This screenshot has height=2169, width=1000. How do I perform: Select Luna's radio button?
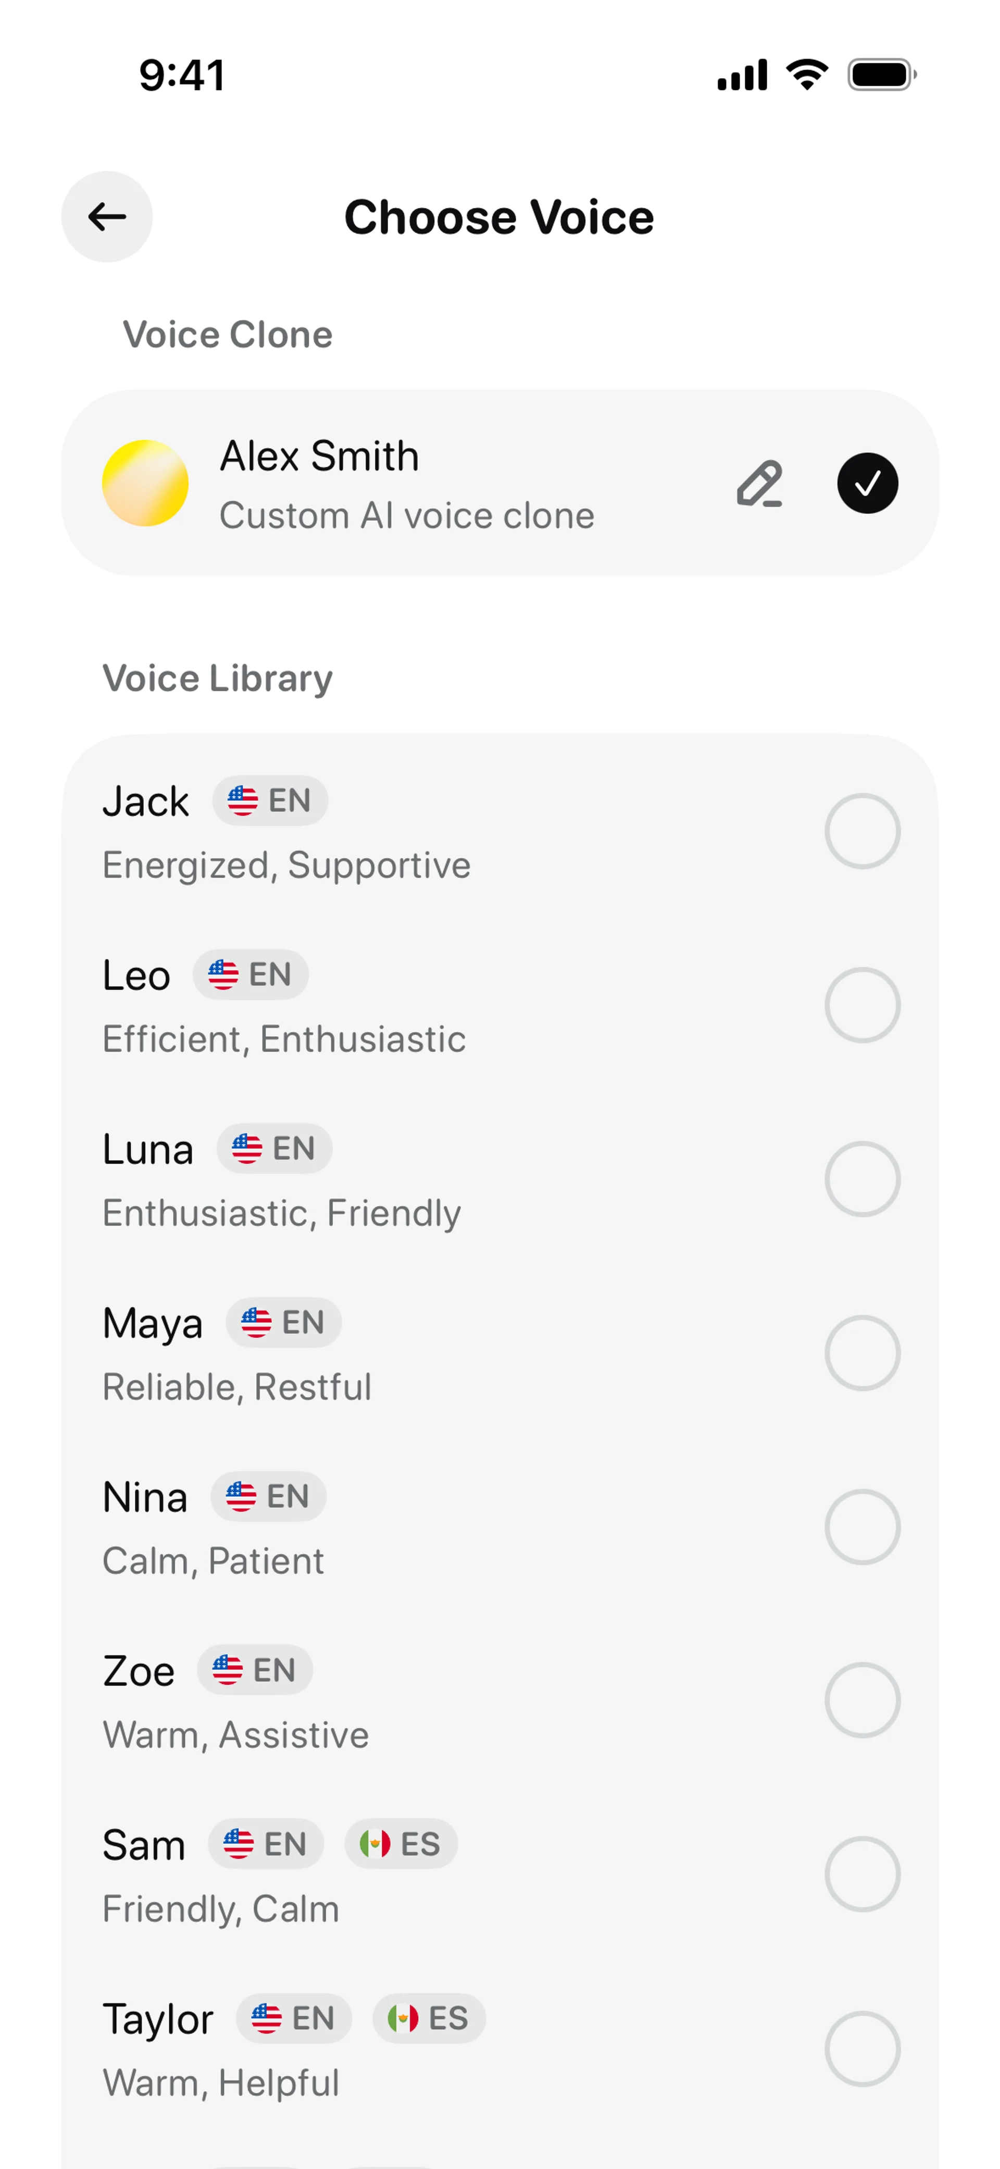(862, 1179)
